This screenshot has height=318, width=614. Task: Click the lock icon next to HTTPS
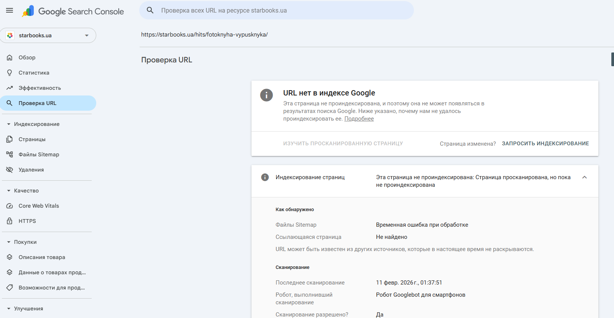click(x=10, y=221)
